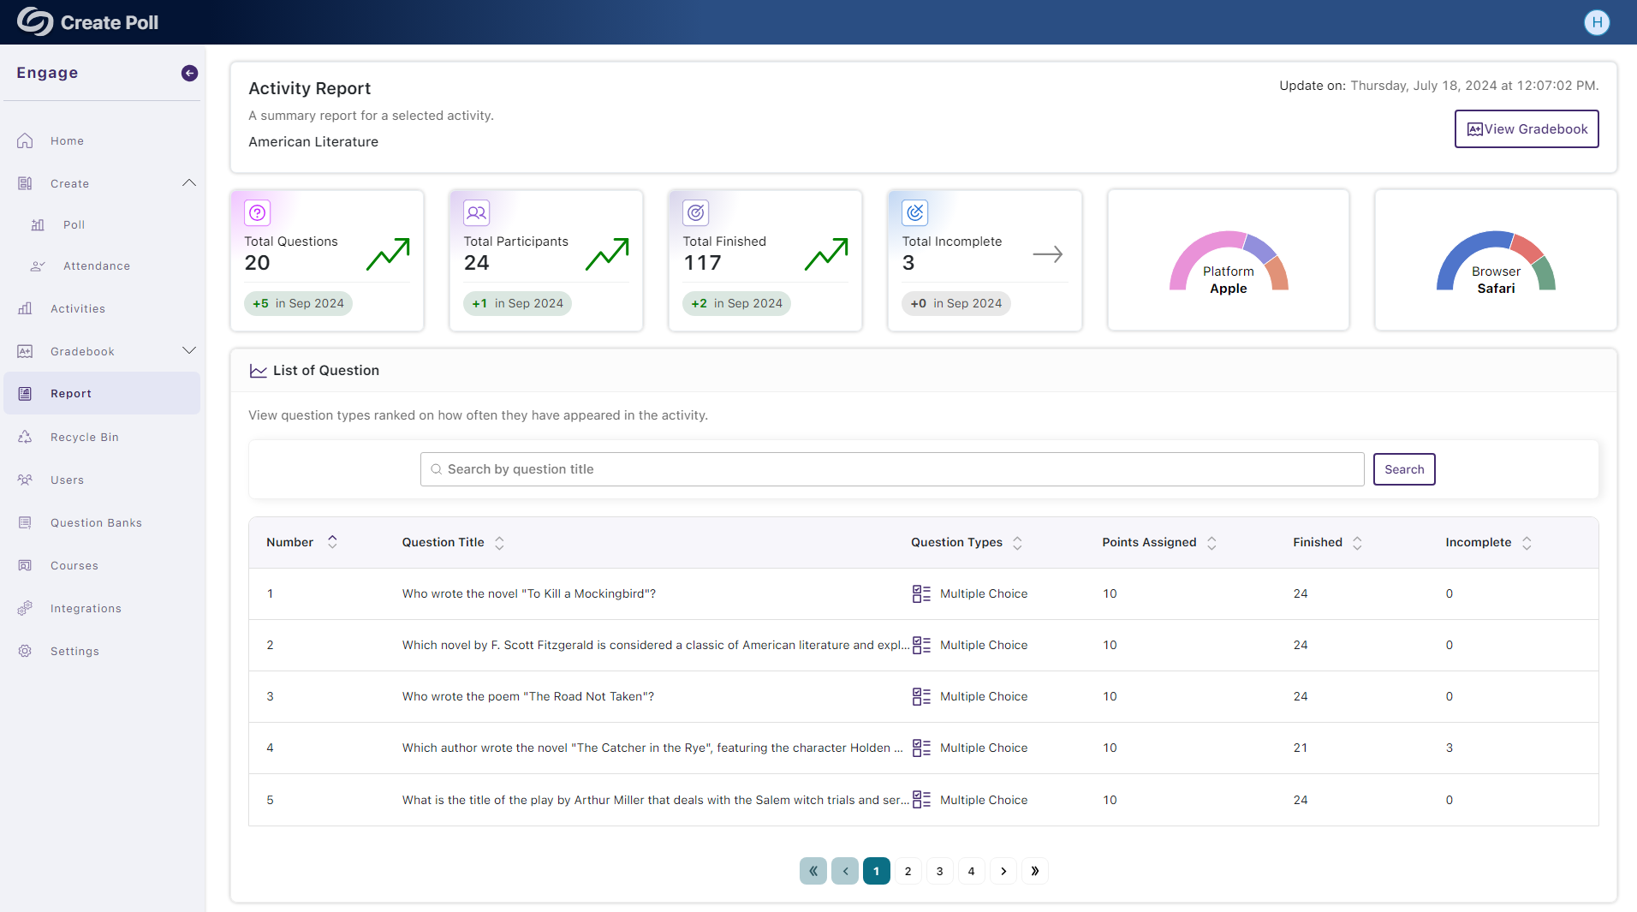The image size is (1637, 912).
Task: Click the Total Participants people icon
Action: (x=476, y=212)
